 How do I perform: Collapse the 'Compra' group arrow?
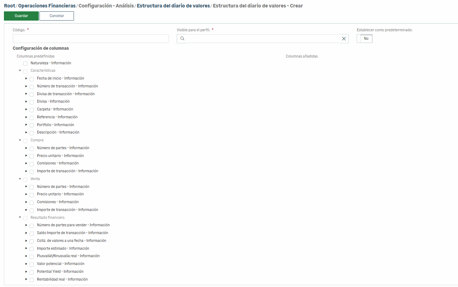coord(20,140)
